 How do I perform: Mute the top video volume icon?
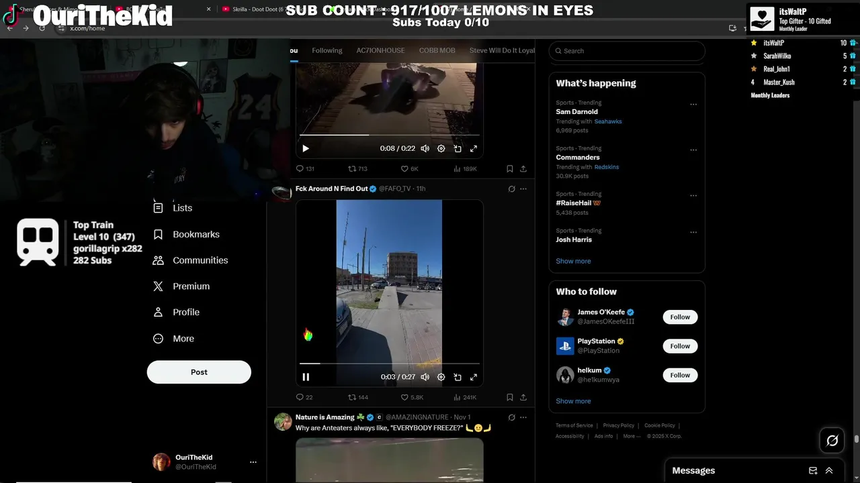pyautogui.click(x=425, y=148)
